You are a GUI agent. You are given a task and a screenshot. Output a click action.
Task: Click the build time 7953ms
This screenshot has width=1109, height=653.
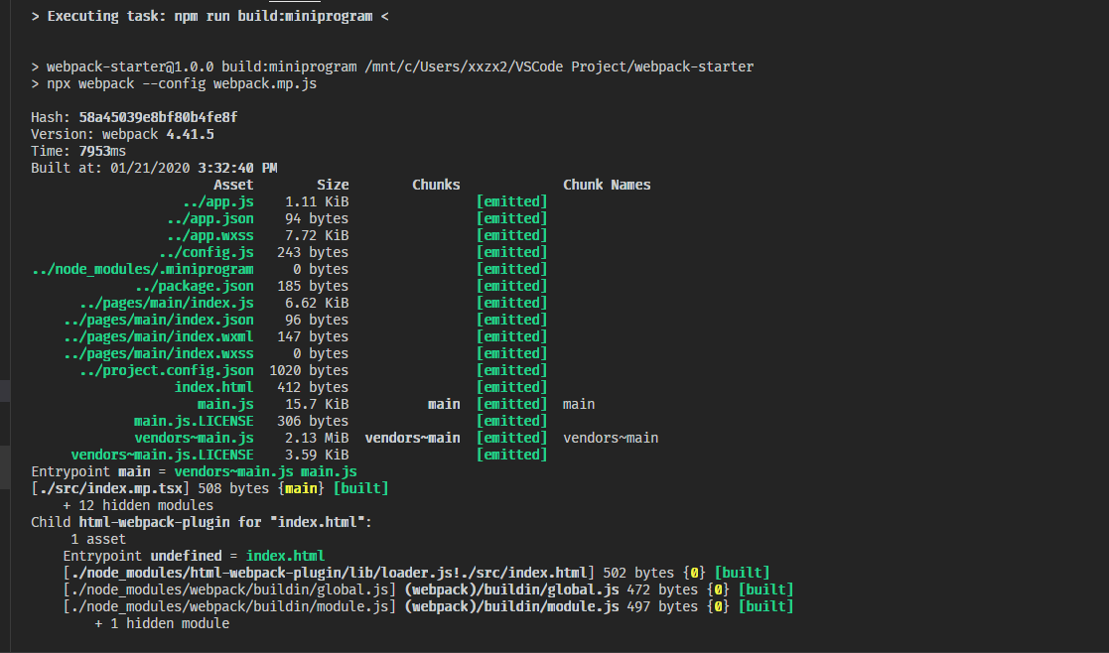(102, 151)
